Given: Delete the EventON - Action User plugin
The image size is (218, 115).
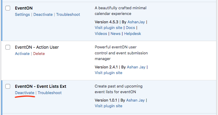Looking at the screenshot, I should click(x=39, y=53).
